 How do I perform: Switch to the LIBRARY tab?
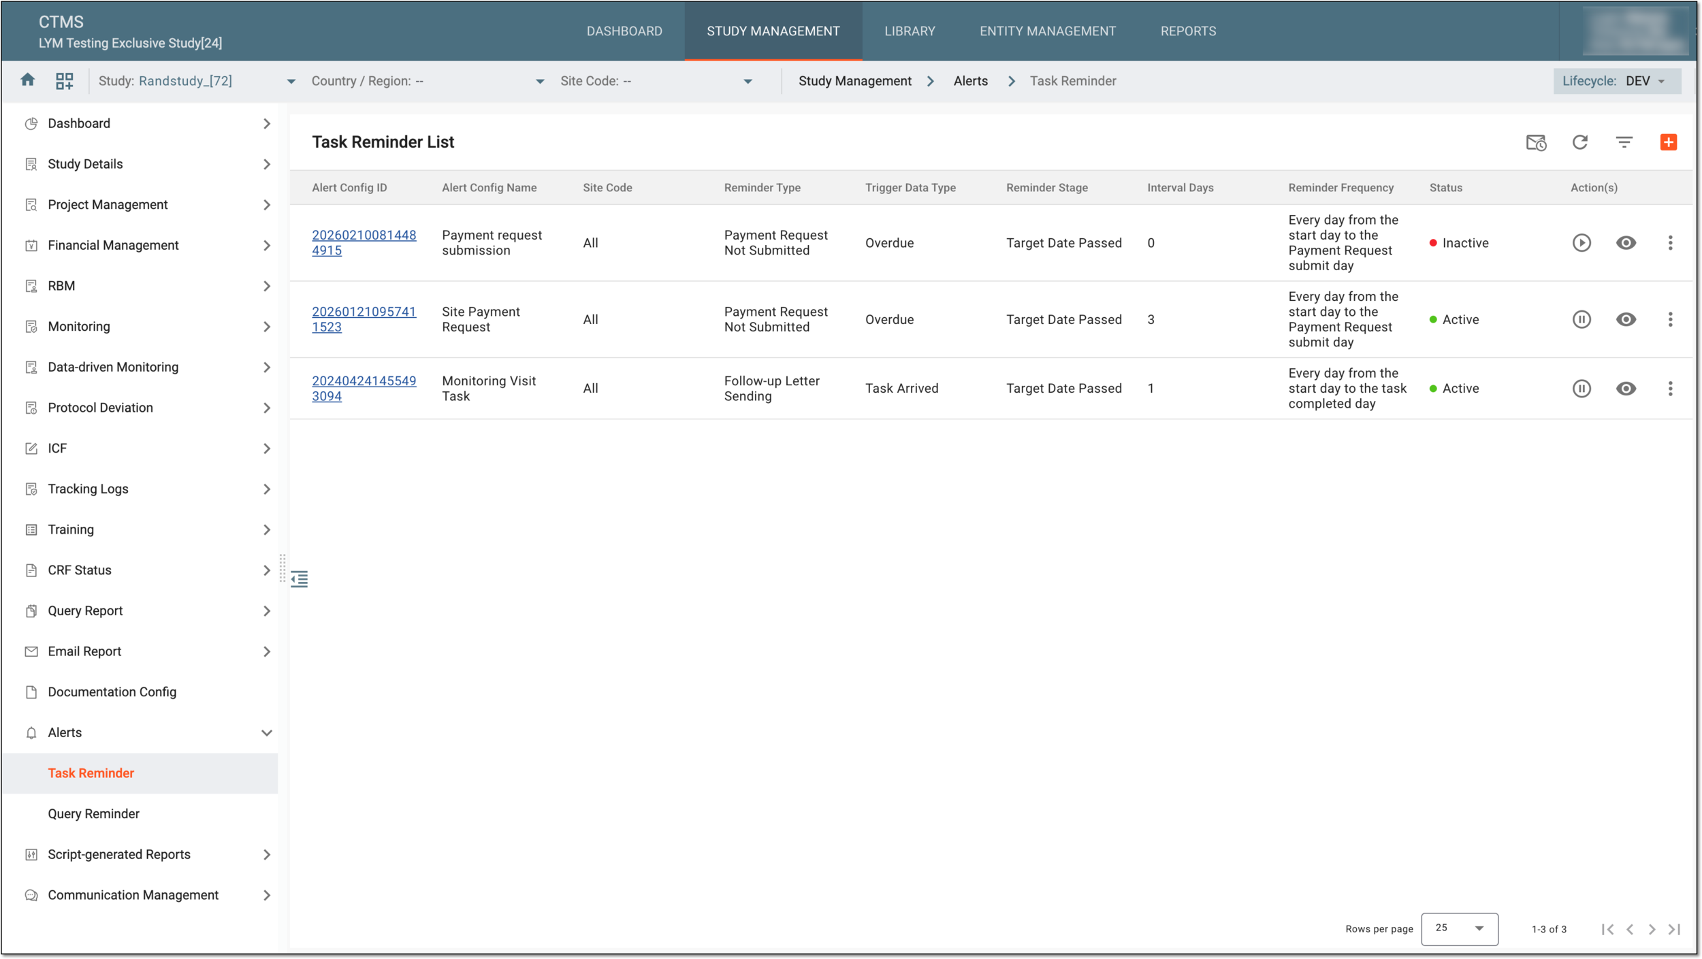tap(910, 31)
